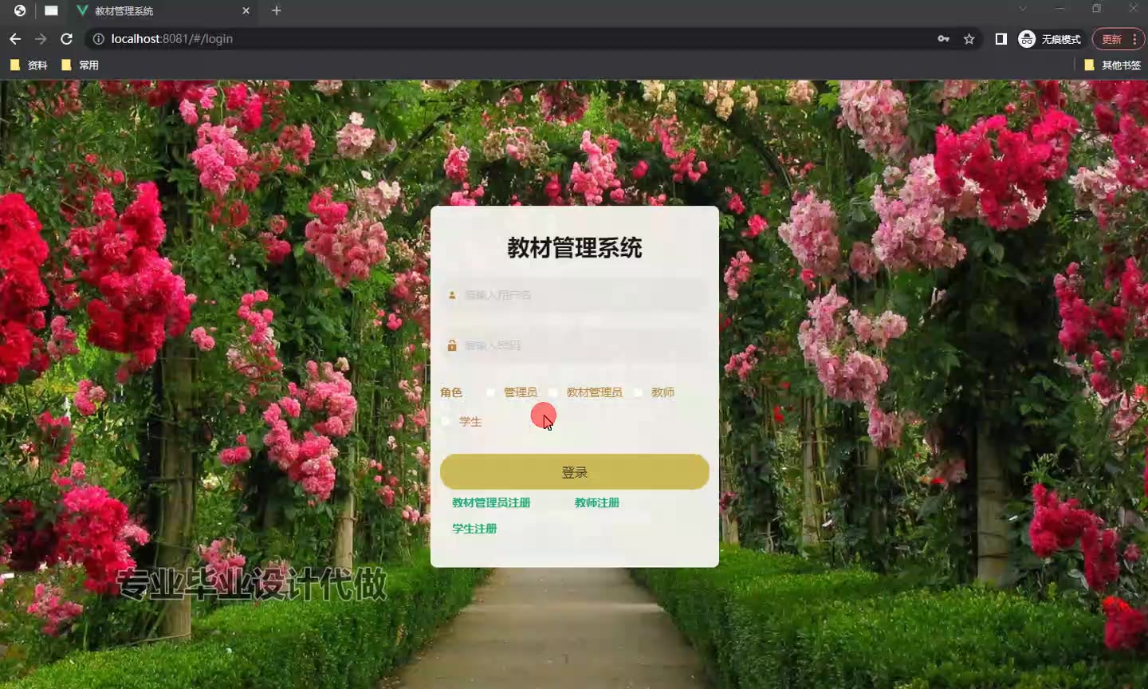
Task: View site information icon in address bar
Action: pyautogui.click(x=98, y=38)
